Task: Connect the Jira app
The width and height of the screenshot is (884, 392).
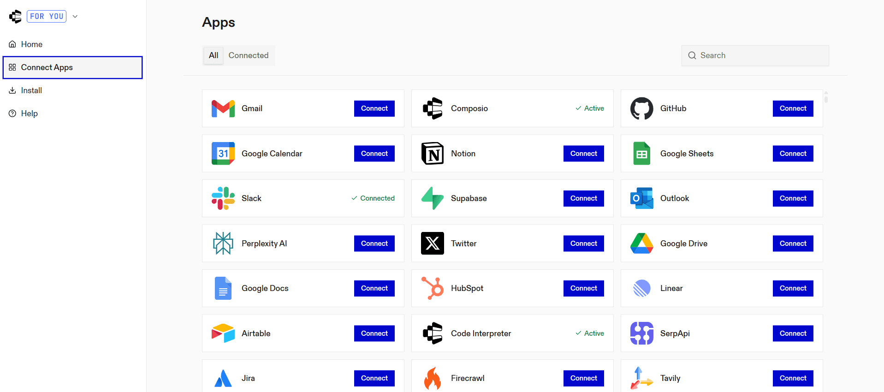Action: pyautogui.click(x=374, y=378)
